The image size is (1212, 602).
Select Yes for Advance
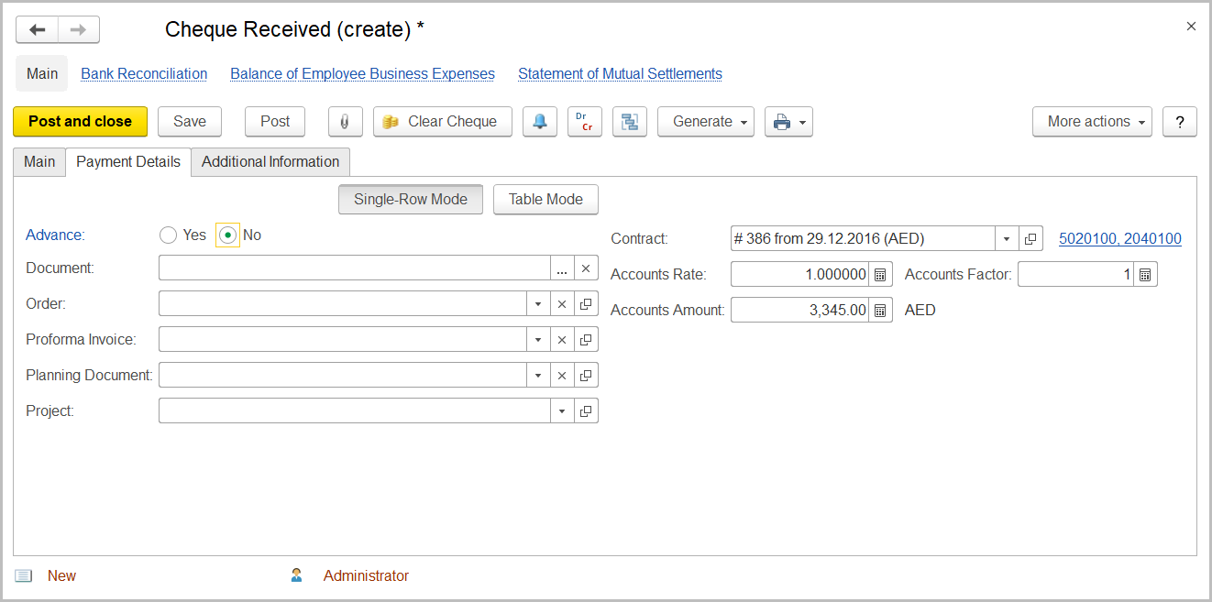click(x=169, y=235)
